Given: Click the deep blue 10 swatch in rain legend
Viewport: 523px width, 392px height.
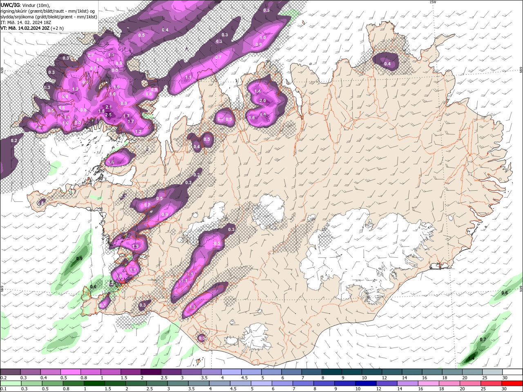Looking at the screenshot, I should coord(366,383).
